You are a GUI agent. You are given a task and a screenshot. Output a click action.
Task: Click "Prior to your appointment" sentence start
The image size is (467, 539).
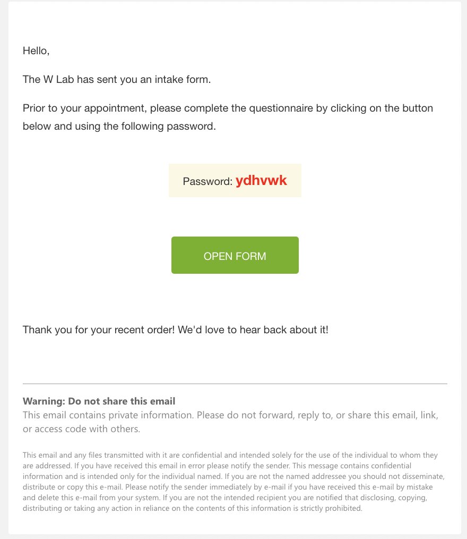click(85, 108)
